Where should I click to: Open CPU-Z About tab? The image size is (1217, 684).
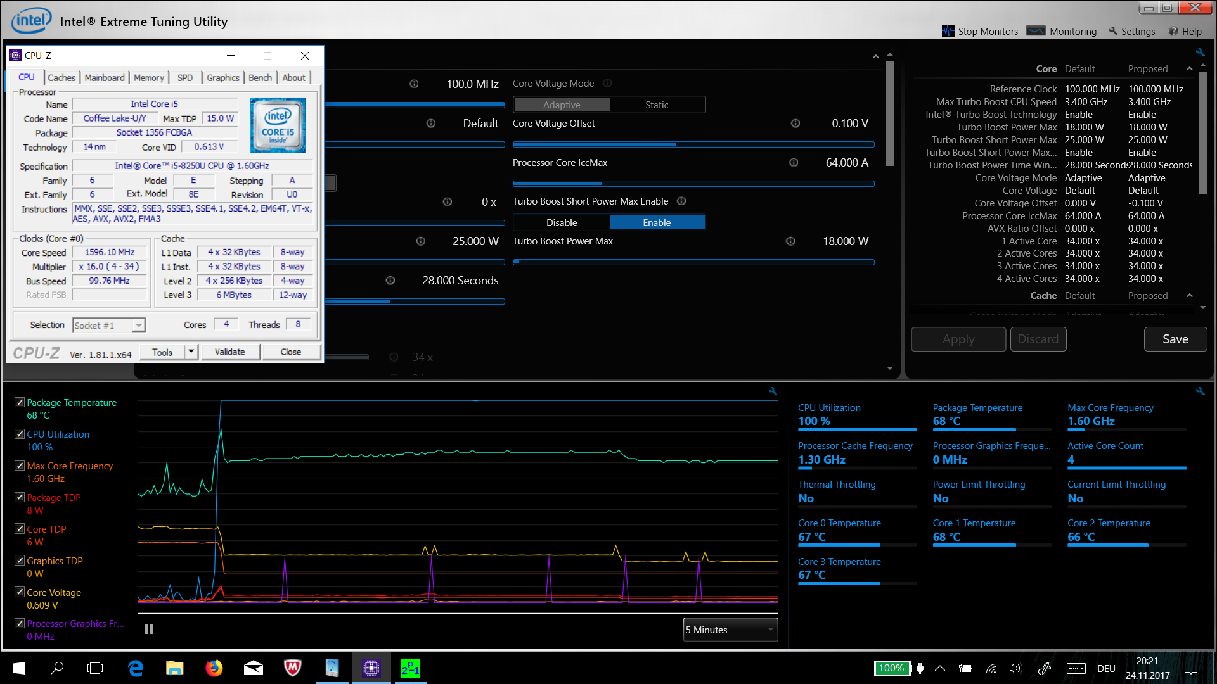(293, 77)
